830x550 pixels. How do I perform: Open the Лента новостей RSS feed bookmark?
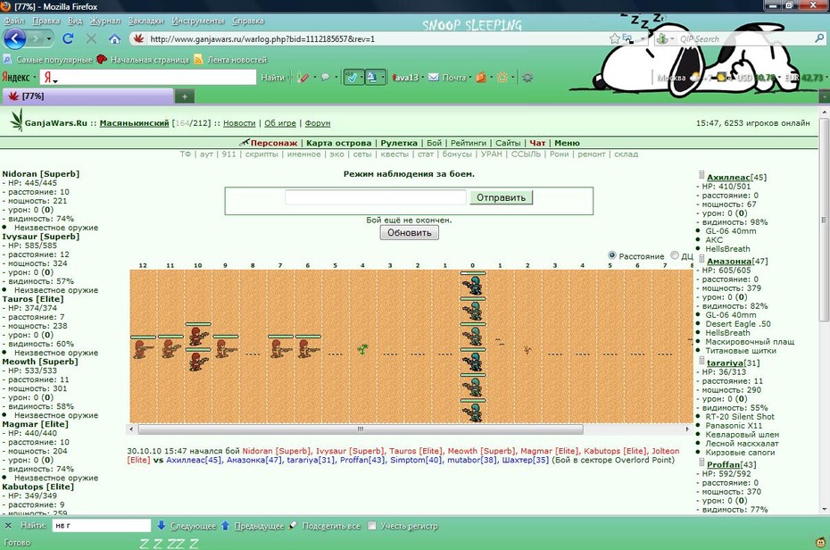pos(230,60)
